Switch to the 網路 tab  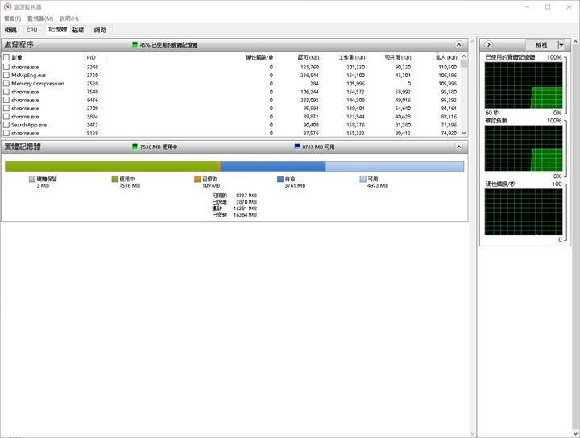100,30
